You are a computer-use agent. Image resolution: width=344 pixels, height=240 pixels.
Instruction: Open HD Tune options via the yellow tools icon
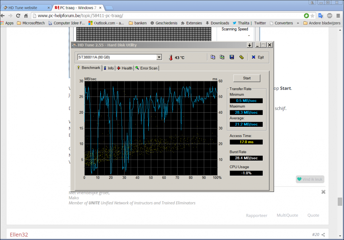click(241, 57)
